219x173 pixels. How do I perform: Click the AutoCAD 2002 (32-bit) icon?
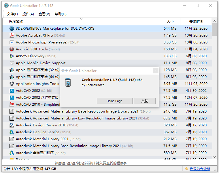tap(12, 91)
